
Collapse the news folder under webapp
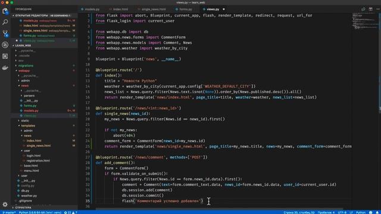click(24, 86)
